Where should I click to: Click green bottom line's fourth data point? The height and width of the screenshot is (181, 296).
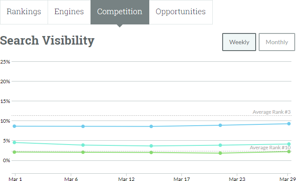220,153
